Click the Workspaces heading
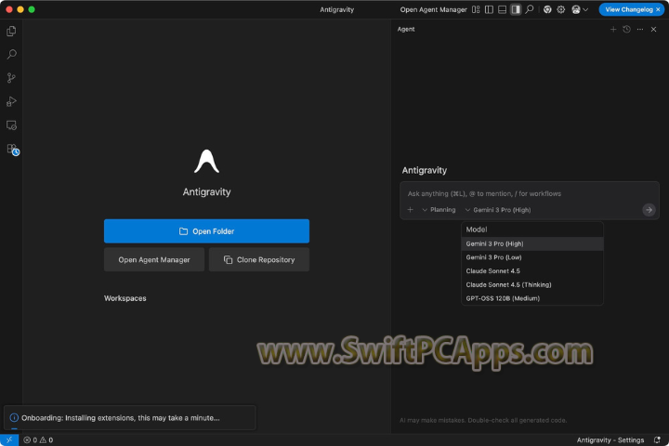The image size is (669, 446). click(125, 298)
